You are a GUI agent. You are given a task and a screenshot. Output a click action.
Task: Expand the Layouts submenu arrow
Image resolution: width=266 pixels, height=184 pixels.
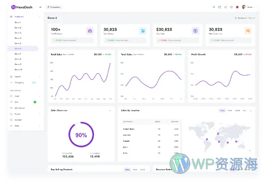[x=40, y=77]
